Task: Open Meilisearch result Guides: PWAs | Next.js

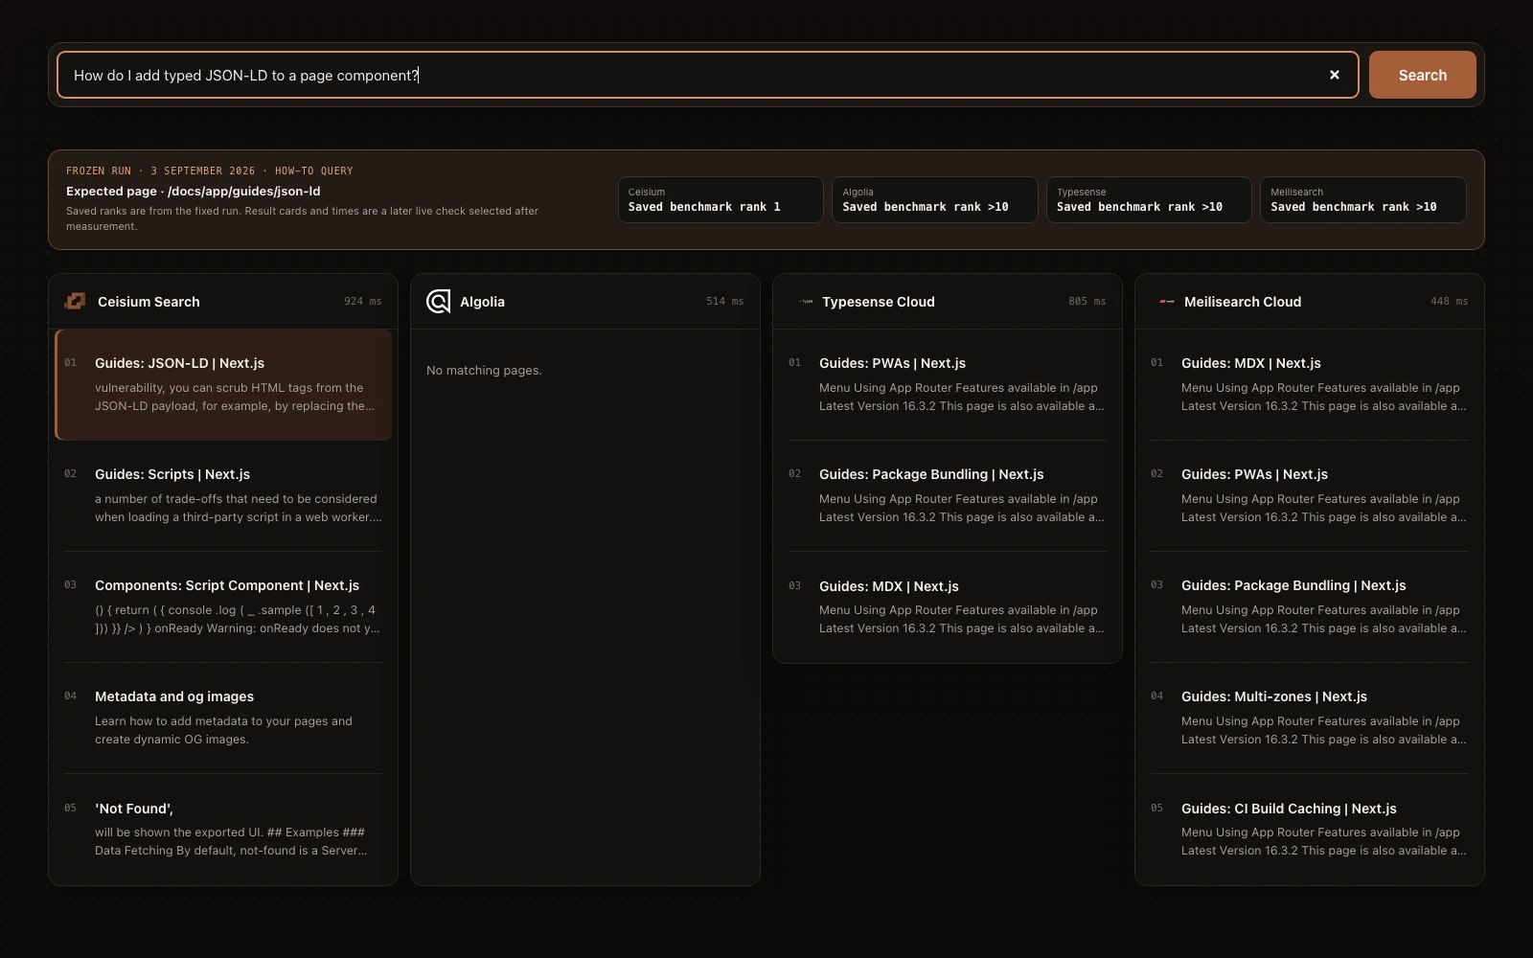Action: [1310, 495]
